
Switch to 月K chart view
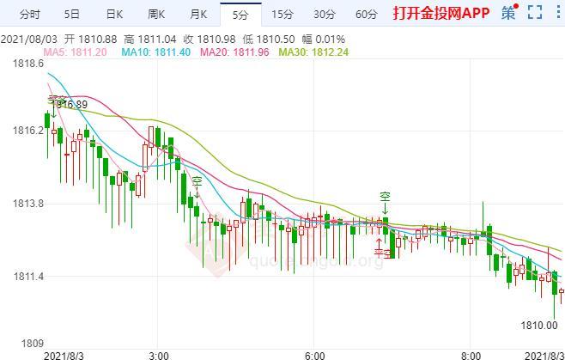click(x=198, y=15)
